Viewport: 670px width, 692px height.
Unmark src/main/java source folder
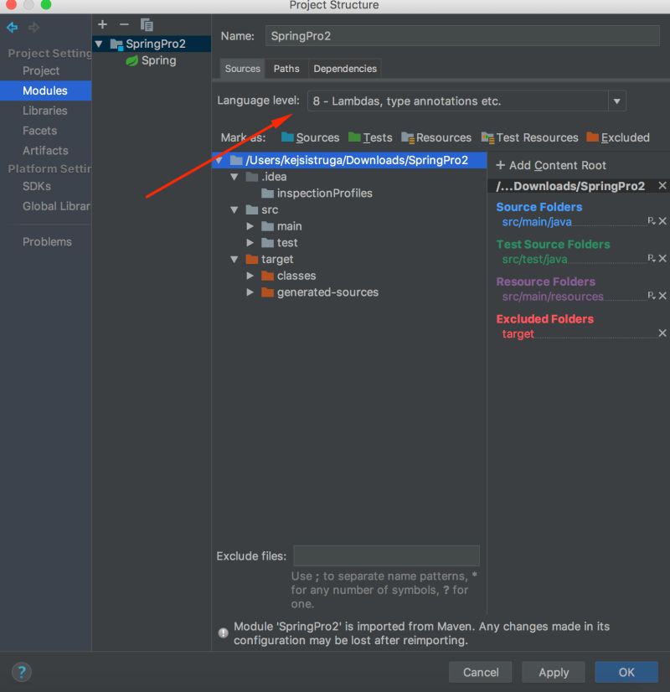click(662, 221)
